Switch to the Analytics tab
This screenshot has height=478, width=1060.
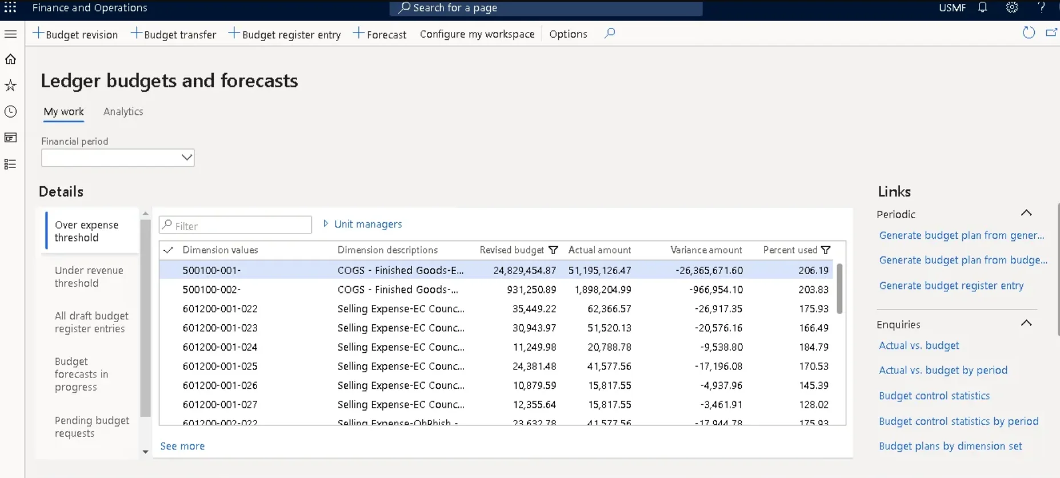click(123, 111)
